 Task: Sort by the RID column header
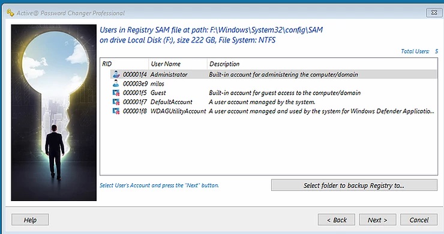tap(124, 64)
